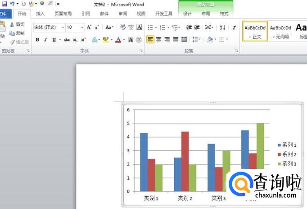
Task: Open the Line Spacing dropdown
Action: pyautogui.click(x=196, y=40)
